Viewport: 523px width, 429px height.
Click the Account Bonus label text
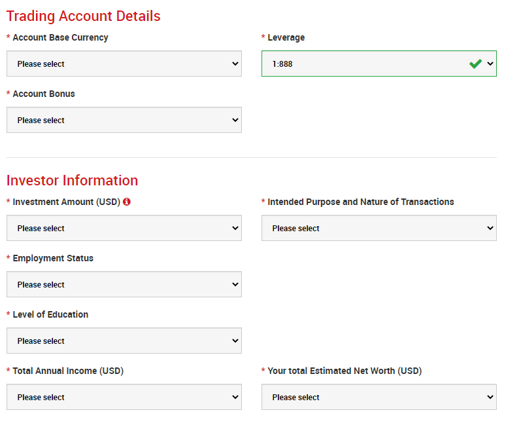[44, 94]
